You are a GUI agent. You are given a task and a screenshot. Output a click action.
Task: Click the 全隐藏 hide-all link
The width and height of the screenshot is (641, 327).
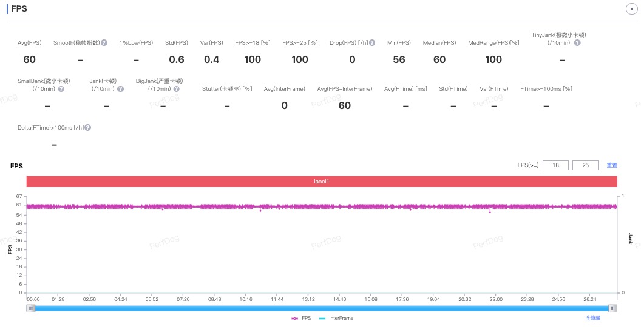tap(592, 318)
